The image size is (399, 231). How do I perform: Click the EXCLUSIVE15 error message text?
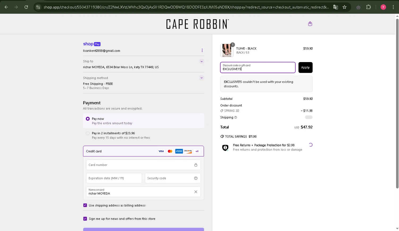259,84
